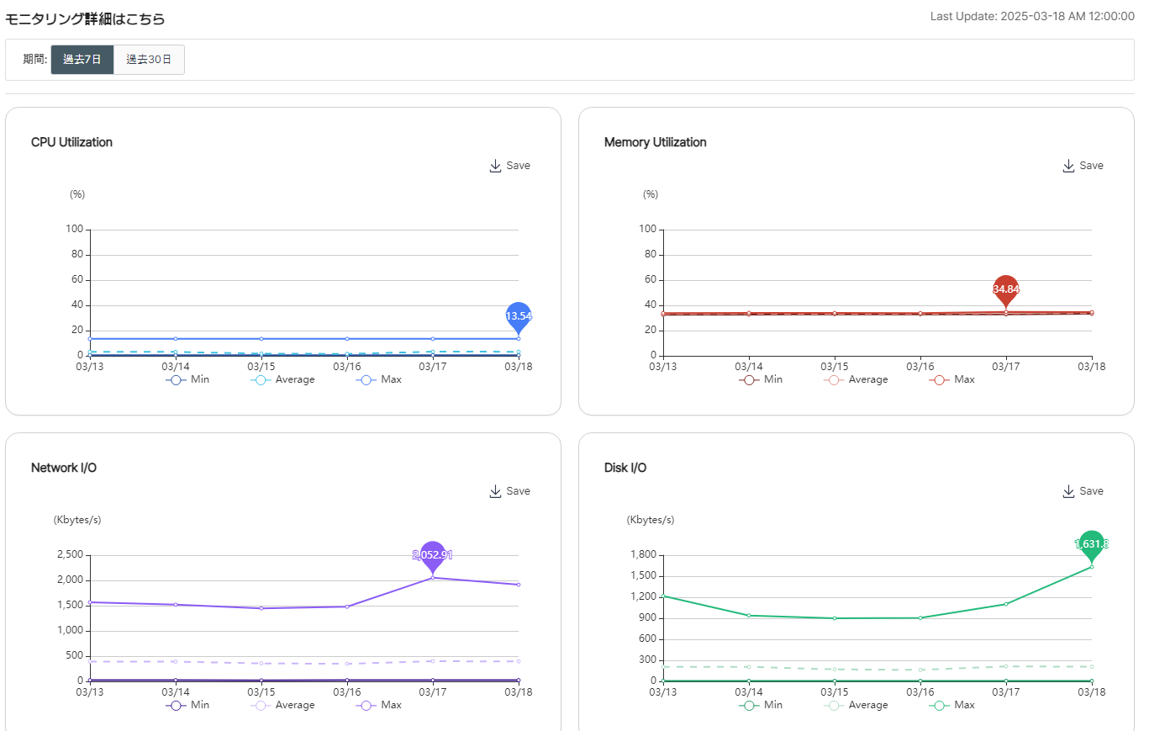Toggle Min series in Network I/O legend
Viewport: 1149px width, 731px height.
tap(187, 705)
